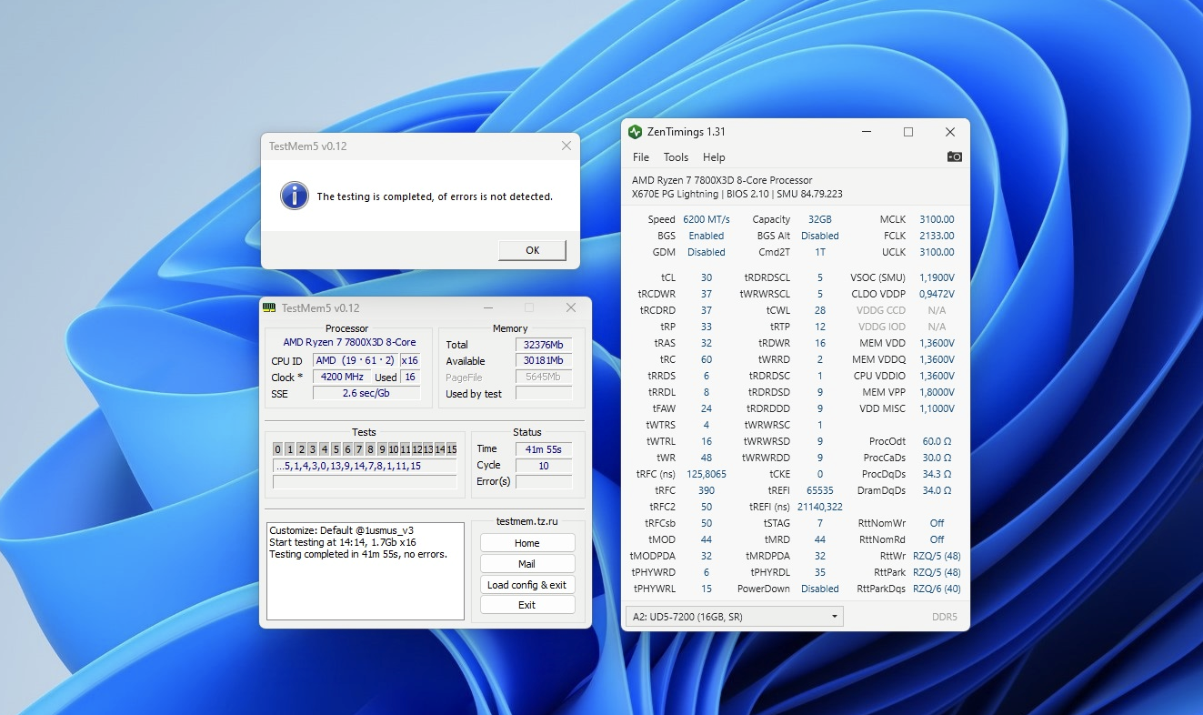Click the Available memory value 30181Mb
Screen dimensions: 1203x715
(544, 361)
